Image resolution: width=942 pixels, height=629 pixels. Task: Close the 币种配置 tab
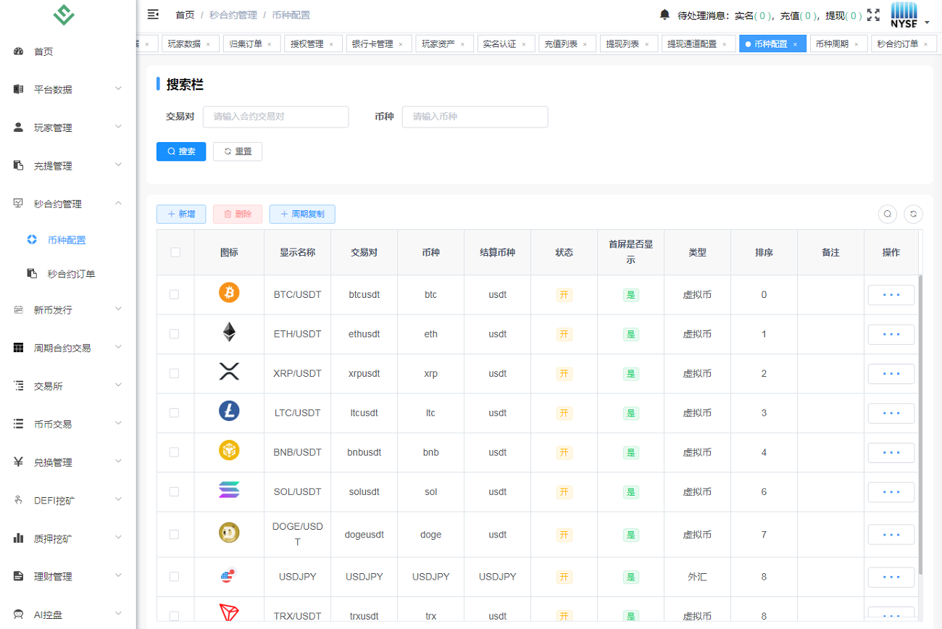click(795, 44)
